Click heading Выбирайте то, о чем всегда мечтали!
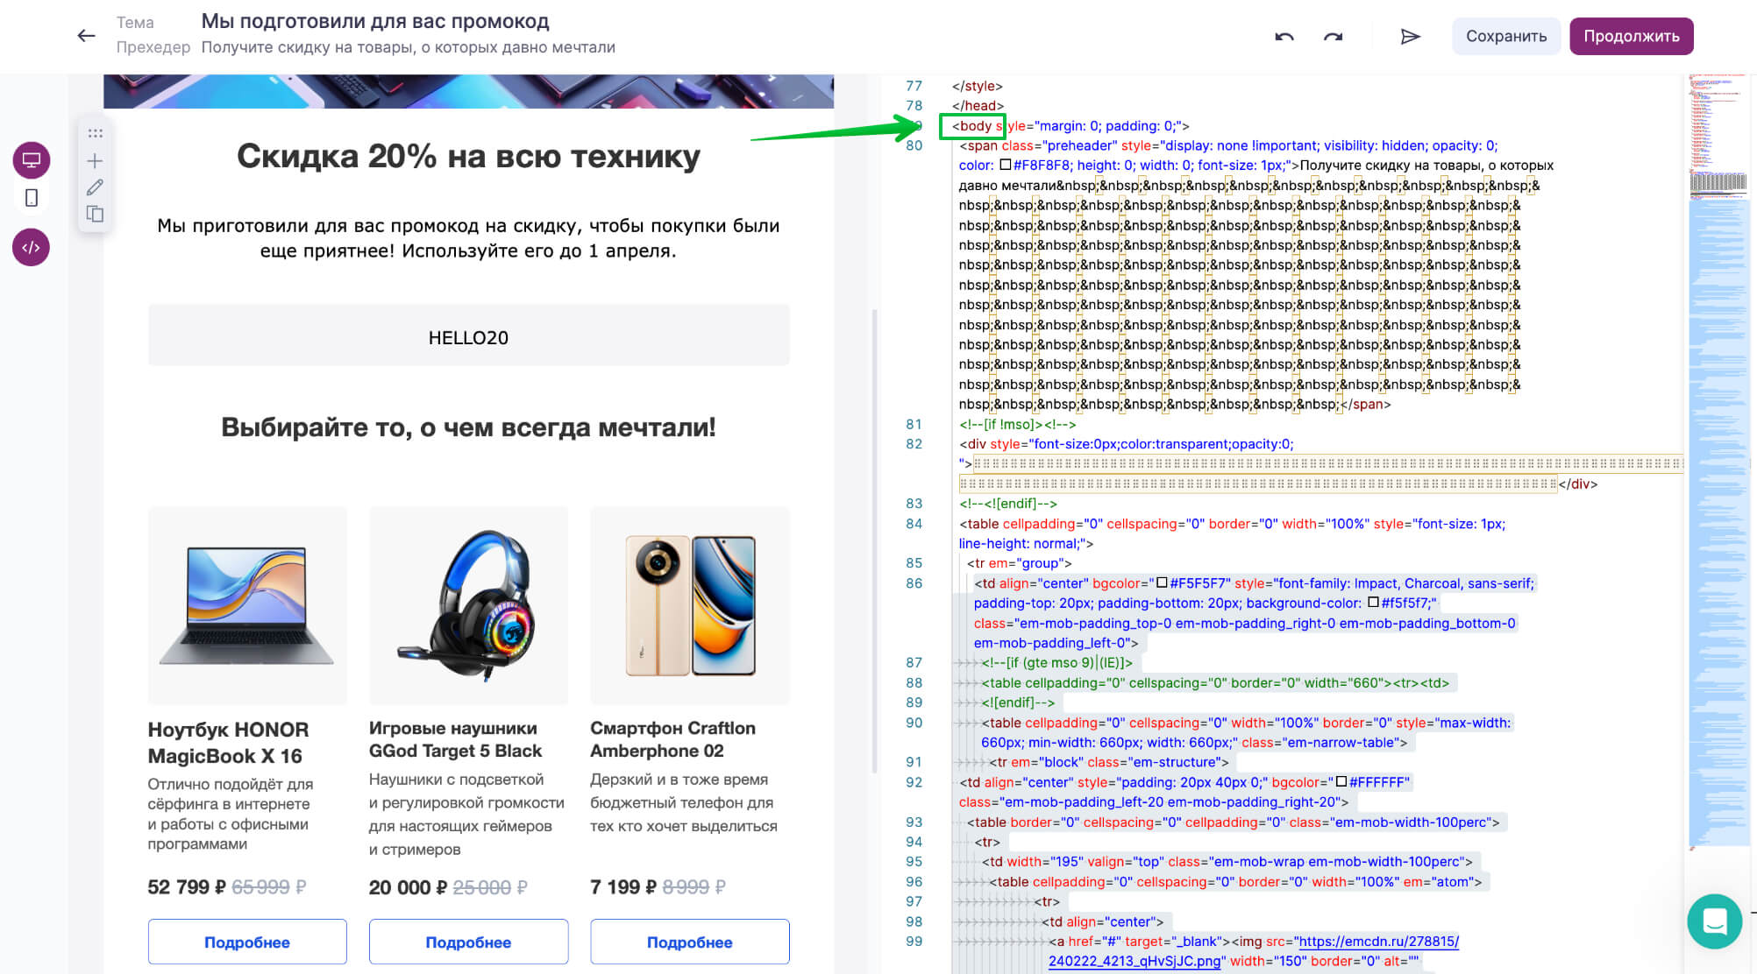The image size is (1757, 974). point(468,427)
